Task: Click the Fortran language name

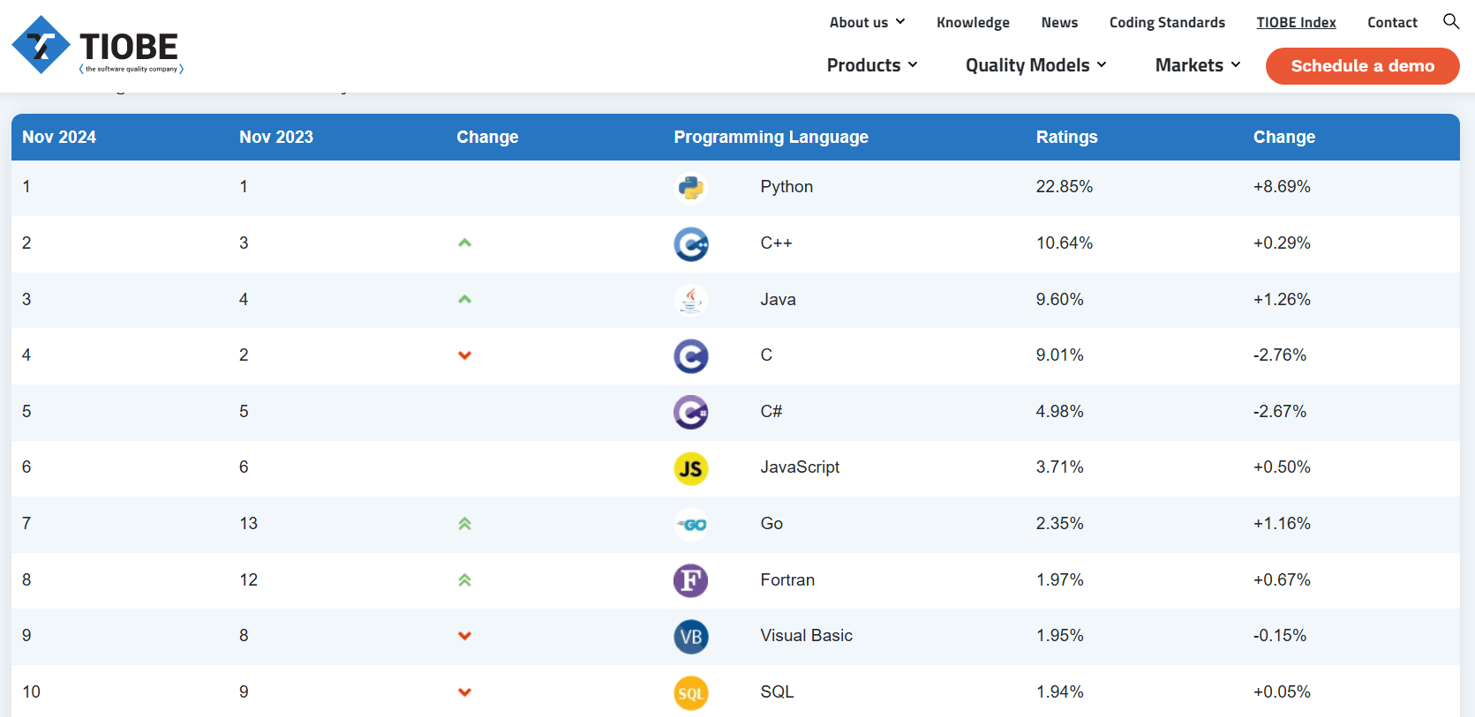Action: 787,579
